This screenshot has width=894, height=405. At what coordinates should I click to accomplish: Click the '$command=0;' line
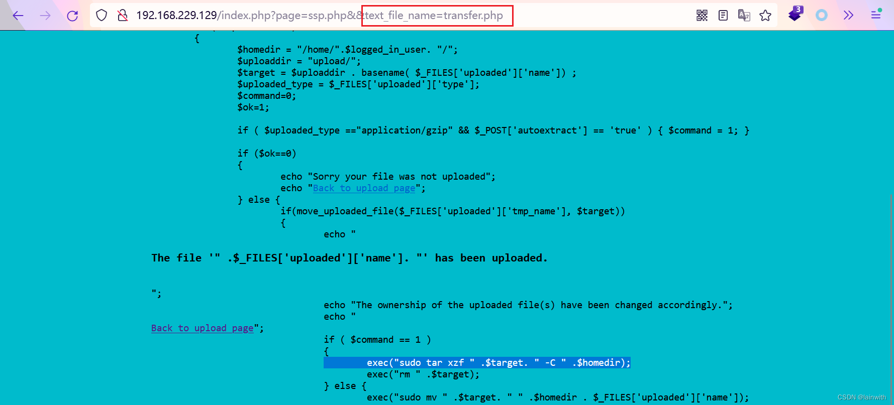(267, 96)
